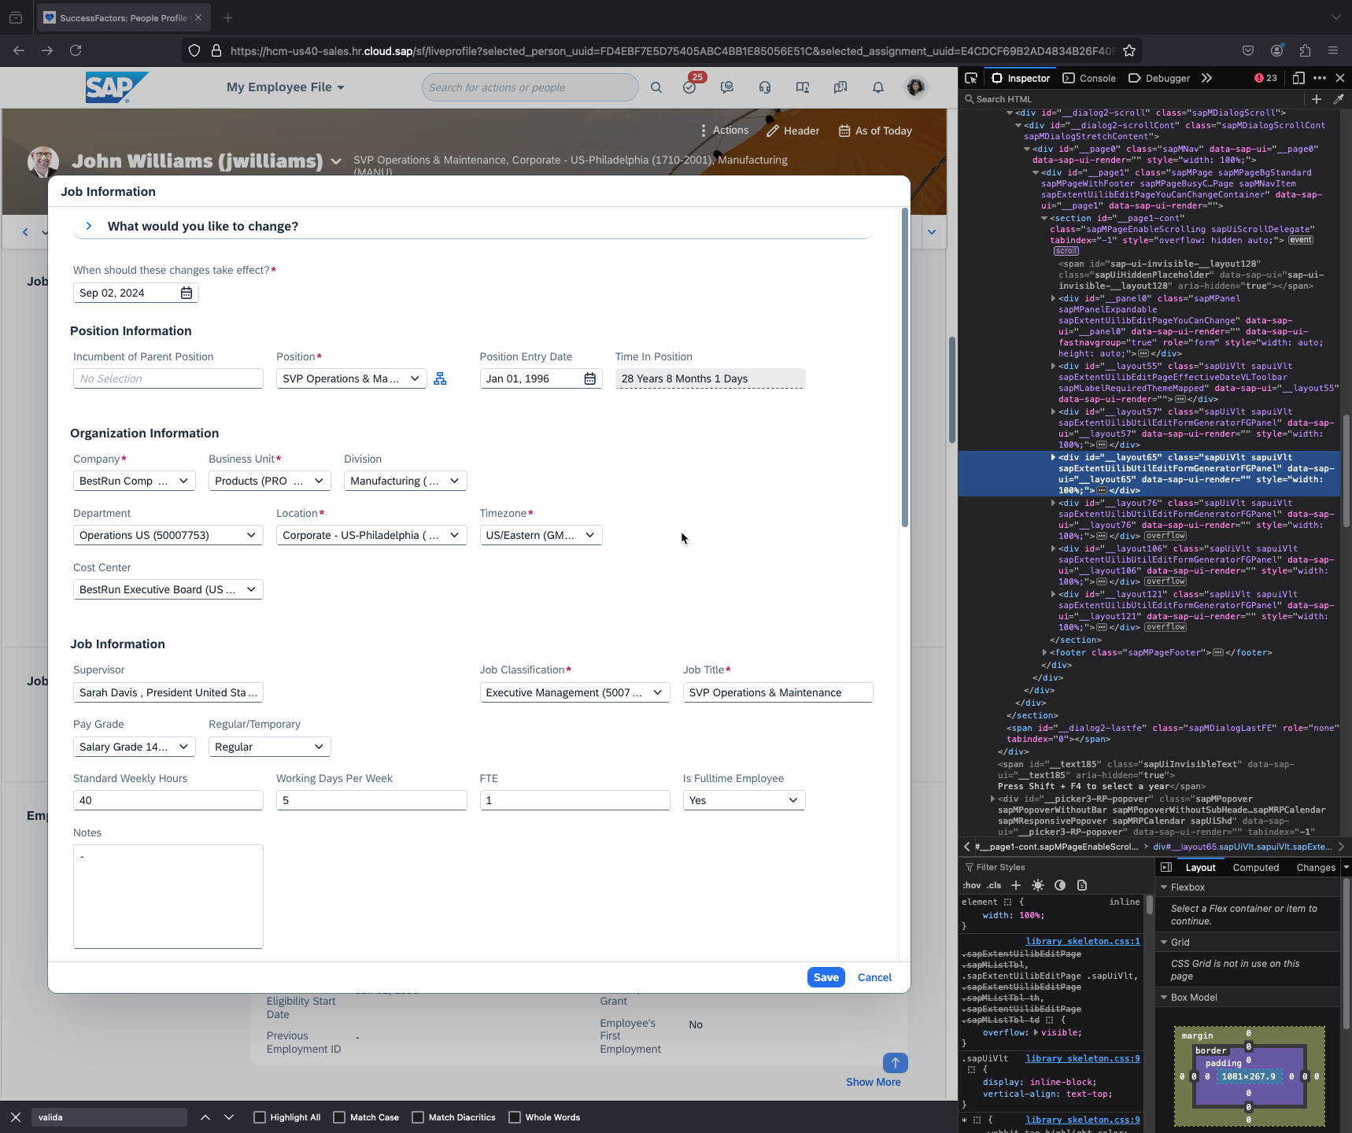Focus the Standard Weekly Hours field
The height and width of the screenshot is (1133, 1352).
coord(168,800)
